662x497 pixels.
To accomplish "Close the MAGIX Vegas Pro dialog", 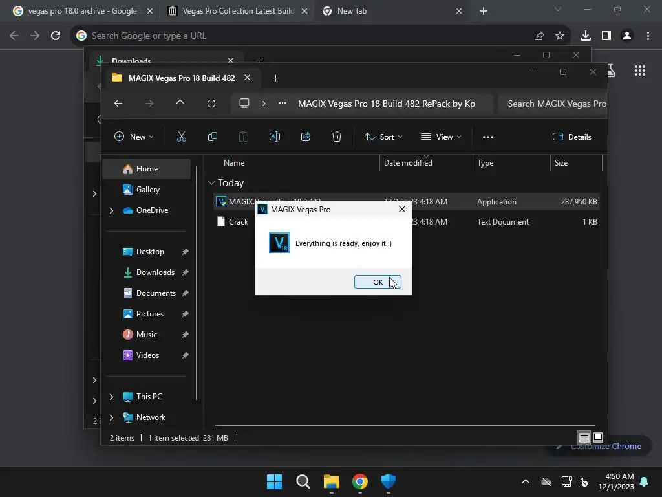I will point(402,209).
